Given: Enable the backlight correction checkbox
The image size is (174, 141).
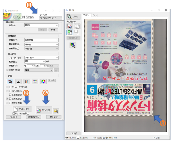Looking at the screenshot, I should click(x=10, y=99).
